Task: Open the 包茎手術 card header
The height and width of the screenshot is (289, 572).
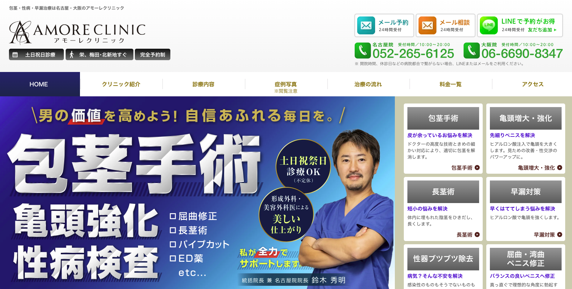Action: pos(443,118)
